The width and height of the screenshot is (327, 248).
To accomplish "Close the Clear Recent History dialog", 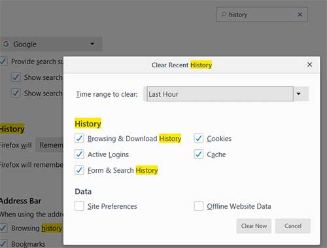I will point(309,65).
